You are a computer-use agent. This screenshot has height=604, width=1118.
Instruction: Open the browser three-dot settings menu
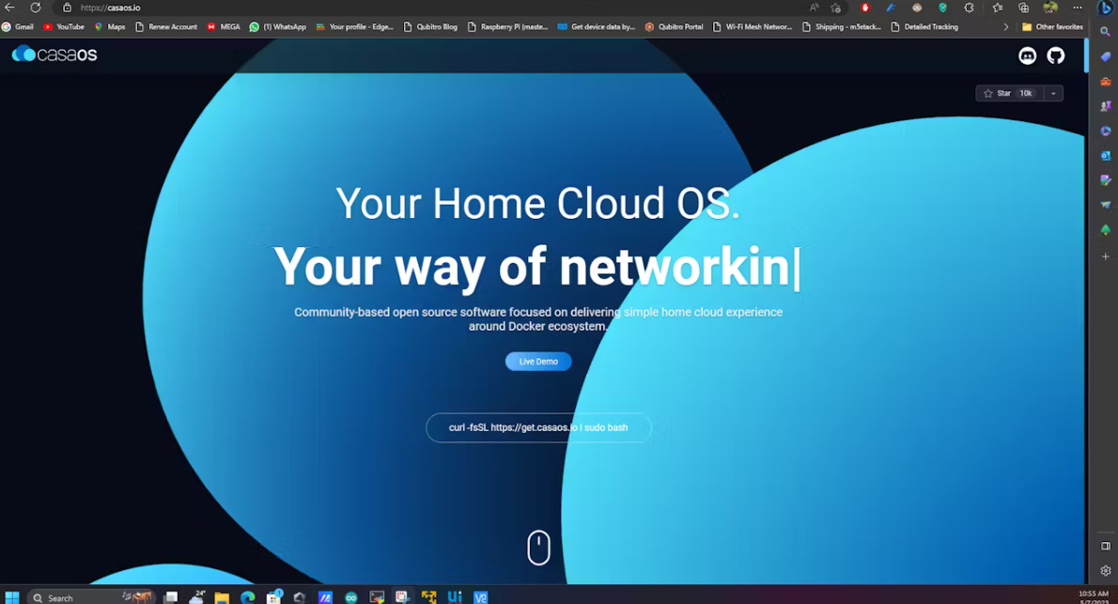tap(1078, 8)
